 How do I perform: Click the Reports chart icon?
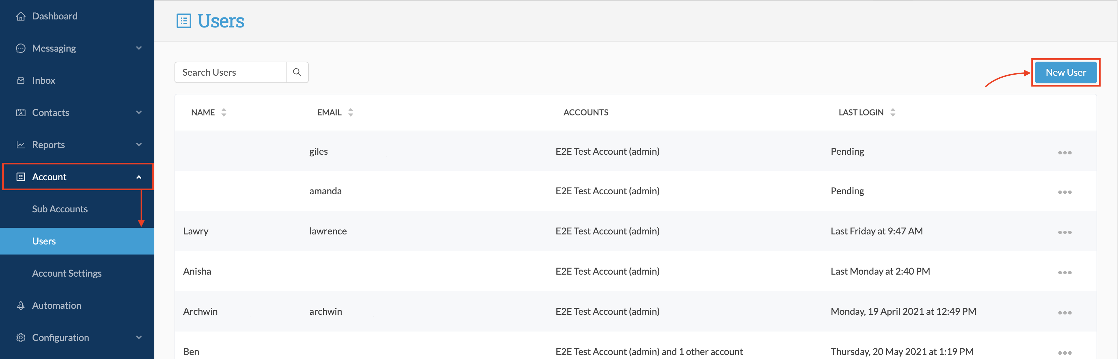[20, 144]
